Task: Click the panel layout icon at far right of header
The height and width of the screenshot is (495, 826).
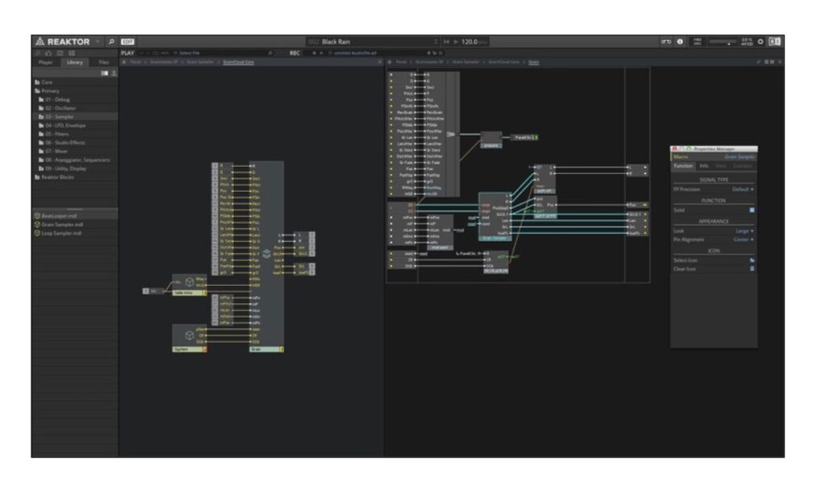Action: tap(774, 42)
